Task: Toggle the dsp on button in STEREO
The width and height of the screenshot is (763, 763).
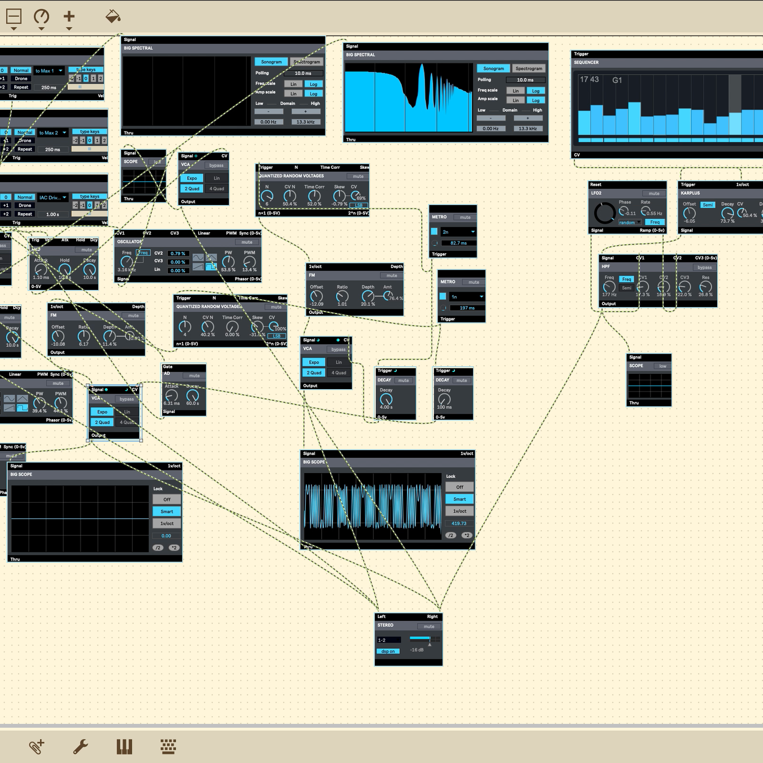Action: 388,651
